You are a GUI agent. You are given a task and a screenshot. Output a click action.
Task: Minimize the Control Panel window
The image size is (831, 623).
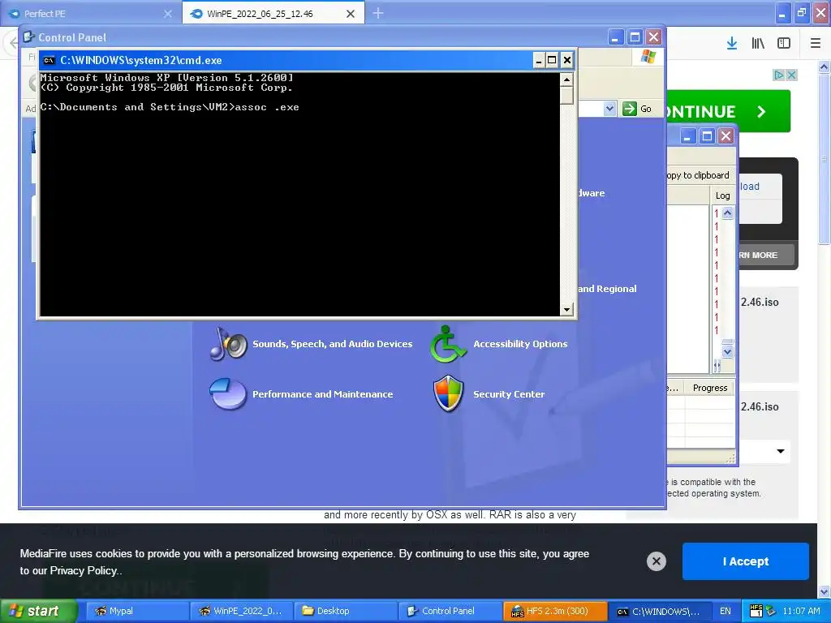[615, 37]
